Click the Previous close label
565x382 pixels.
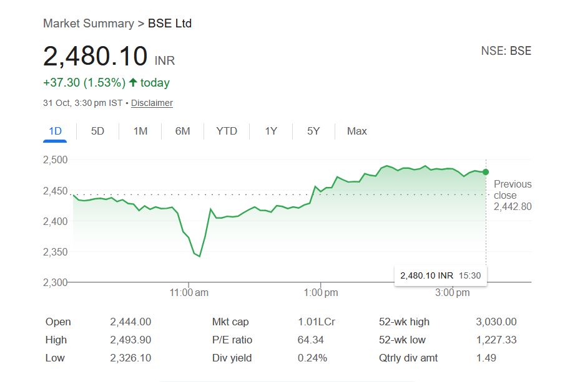(x=513, y=189)
